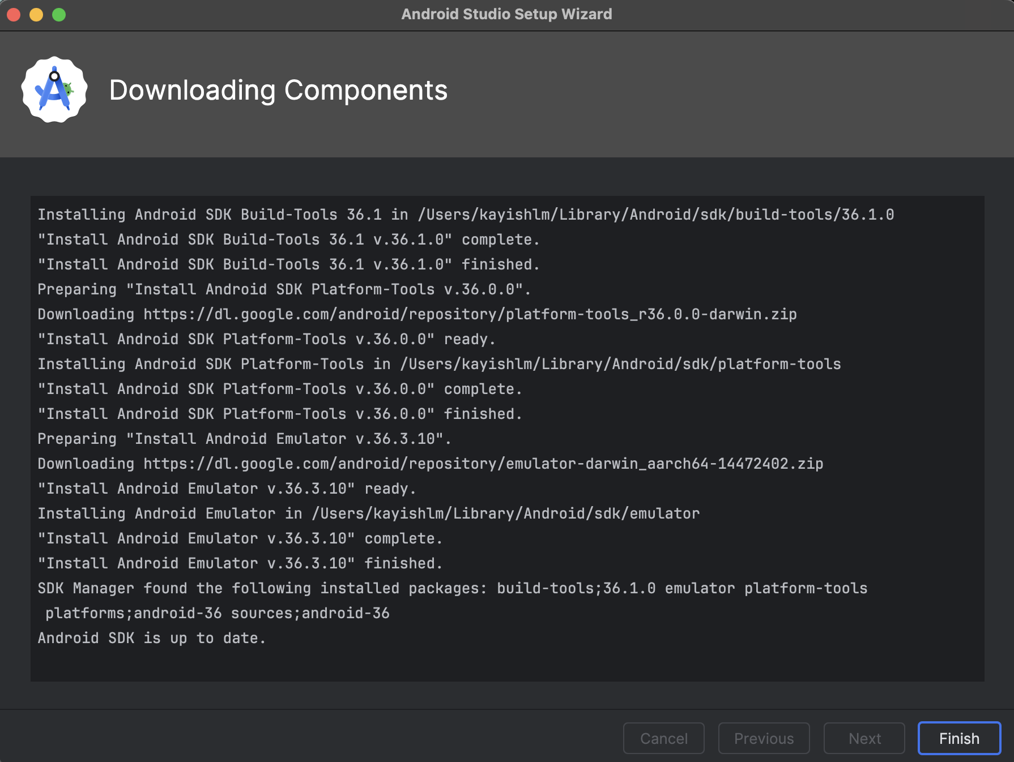Click the Preparing Android Emulator log line
Image resolution: width=1014 pixels, height=762 pixels.
(x=244, y=439)
